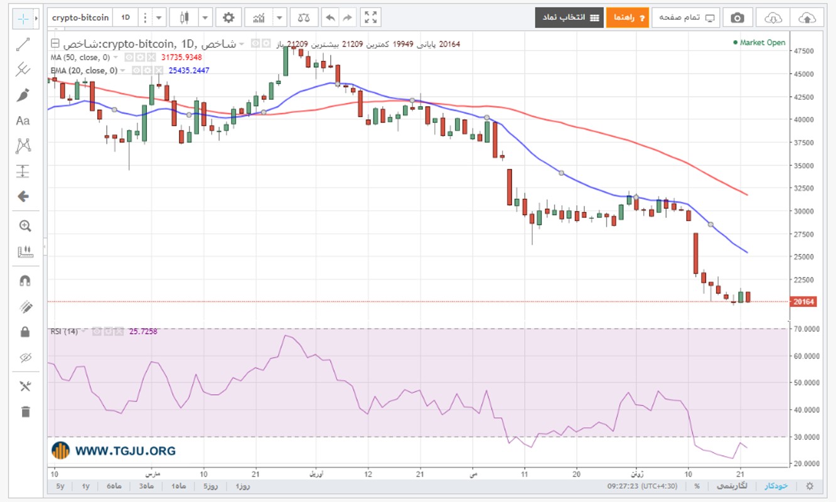The width and height of the screenshot is (836, 502).
Task: Open the MA (50, close, 0) indicator menu
Action: [115, 57]
